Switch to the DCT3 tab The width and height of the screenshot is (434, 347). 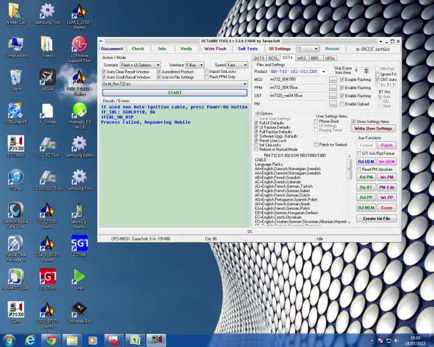(x=259, y=58)
